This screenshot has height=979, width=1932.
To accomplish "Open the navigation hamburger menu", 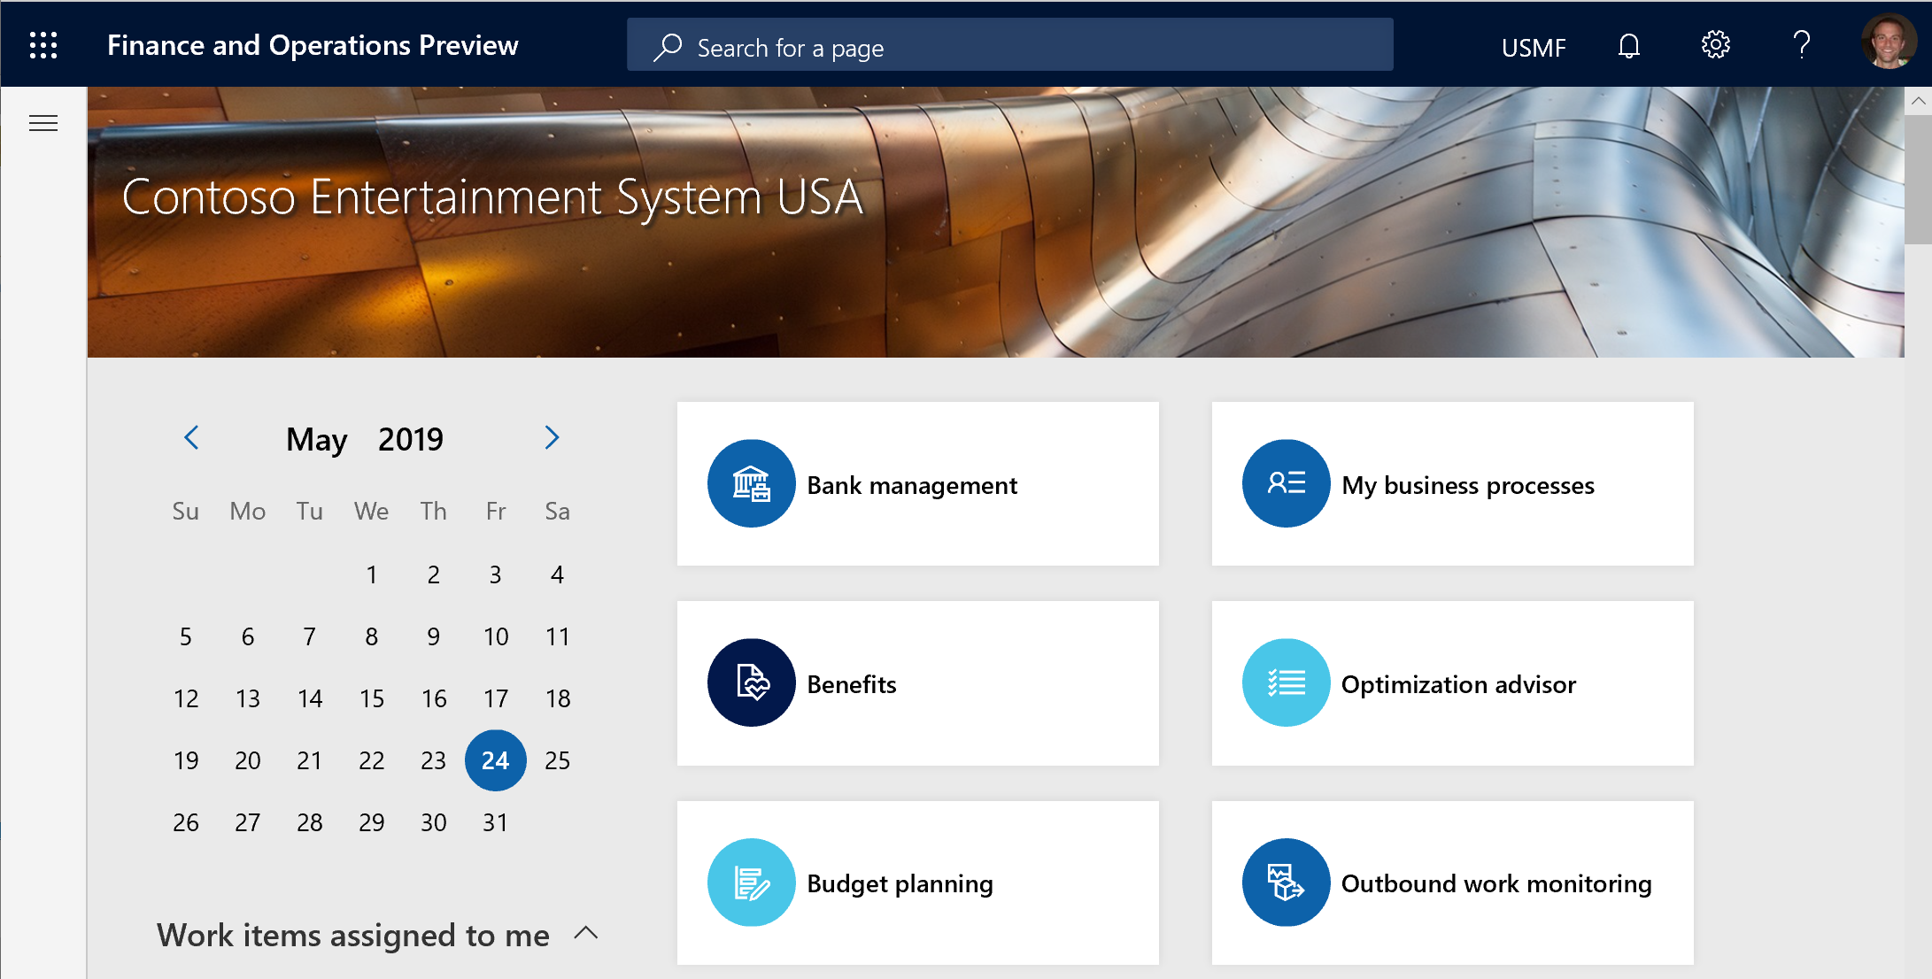I will coord(43,122).
